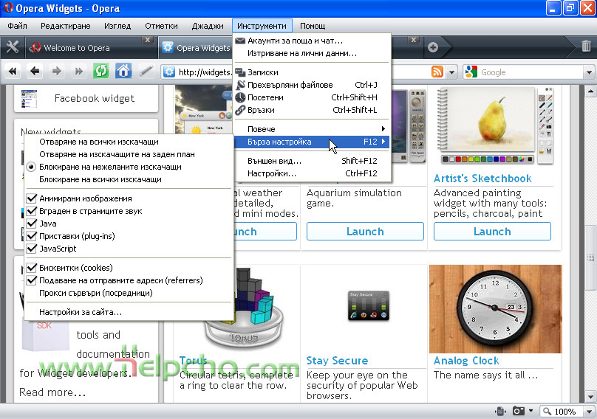The height and width of the screenshot is (419, 597).
Task: Open Записки from the tools menu
Action: click(312, 72)
